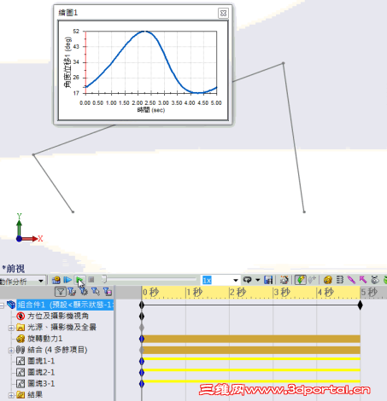The width and height of the screenshot is (387, 401).
Task: Select 光源、攝影機及全景 tree item
Action: coord(62,328)
